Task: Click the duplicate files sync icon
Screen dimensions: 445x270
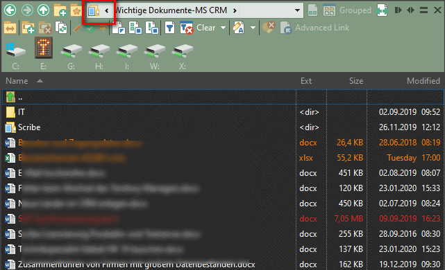Action: (x=61, y=28)
